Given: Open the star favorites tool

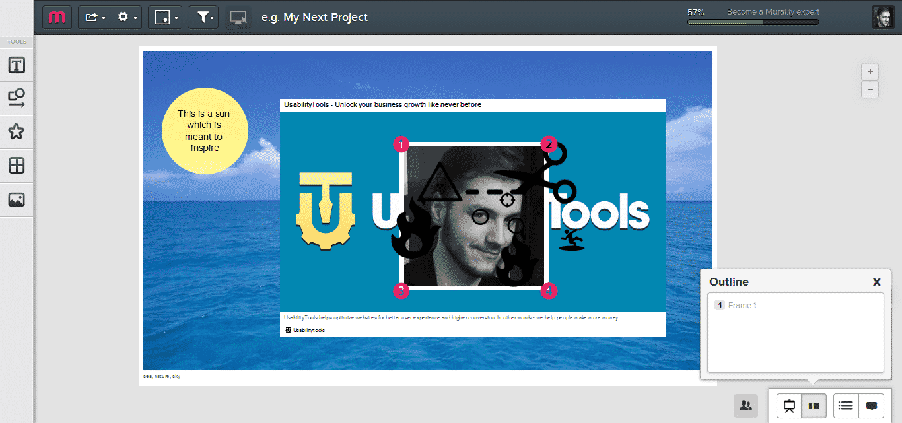Looking at the screenshot, I should point(17,131).
